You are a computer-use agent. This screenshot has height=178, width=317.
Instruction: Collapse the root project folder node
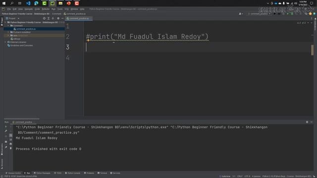5,22
